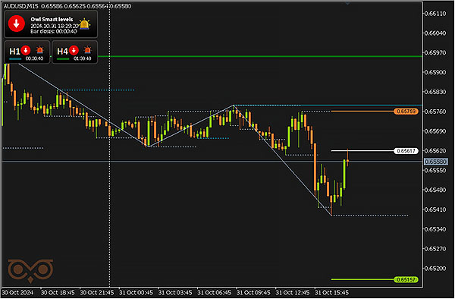Image resolution: width=455 pixels, height=299 pixels.
Task: Click the H4 green level color bar
Action: point(63,59)
